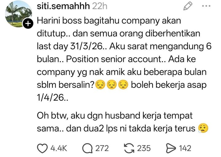Click the first pensive emoji after 'bersalin?'

point(100,85)
